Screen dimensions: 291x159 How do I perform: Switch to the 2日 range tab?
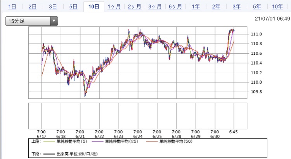tap(33, 7)
